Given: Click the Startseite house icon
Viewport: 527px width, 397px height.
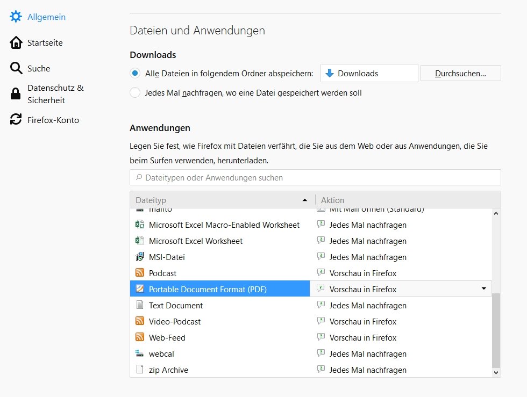Looking at the screenshot, I should (x=16, y=42).
